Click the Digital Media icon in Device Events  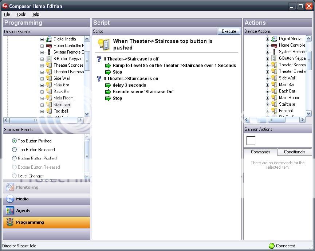coord(49,39)
